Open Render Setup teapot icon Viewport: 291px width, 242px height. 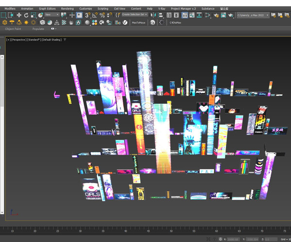(216, 15)
